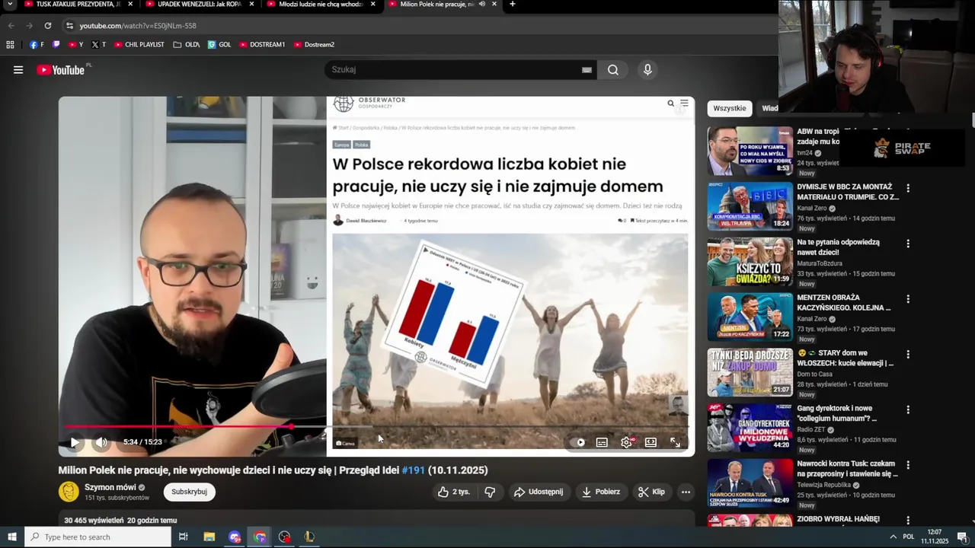Click the #191 hashtag link in title
This screenshot has width=975, height=548.
pyautogui.click(x=413, y=470)
